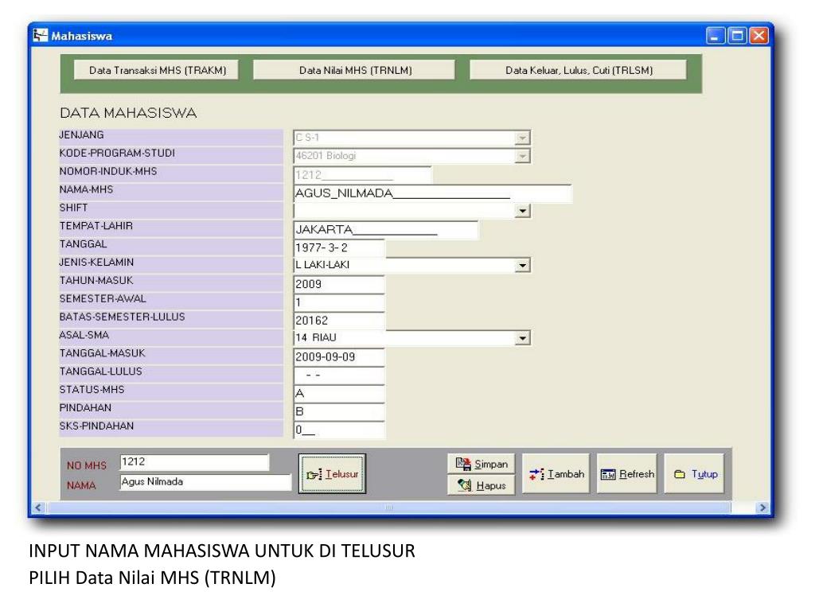Click the KODE-PROGRAM-STUDI label
Image resolution: width=815 pixels, height=611 pixels.
(x=117, y=154)
